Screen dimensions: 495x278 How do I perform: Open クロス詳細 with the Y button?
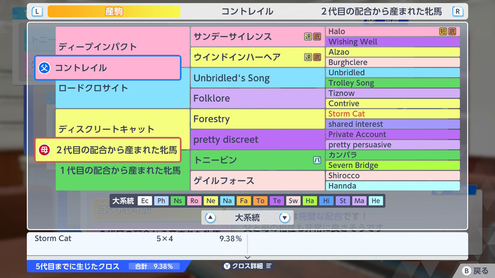click(x=248, y=266)
